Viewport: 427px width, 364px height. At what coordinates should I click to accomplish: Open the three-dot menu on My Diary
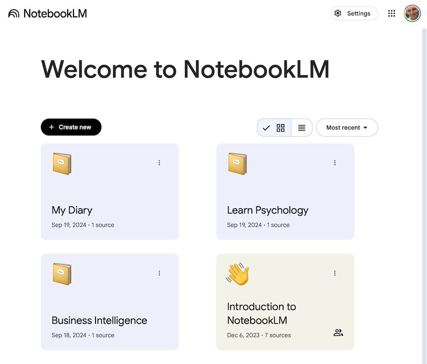(x=159, y=163)
